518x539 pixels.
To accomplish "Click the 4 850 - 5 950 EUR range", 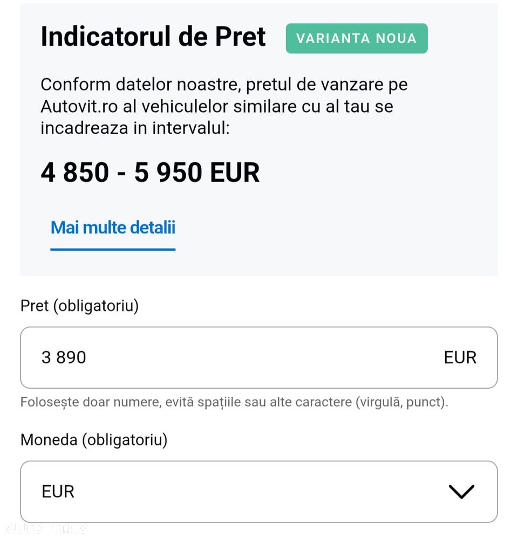I will [150, 172].
